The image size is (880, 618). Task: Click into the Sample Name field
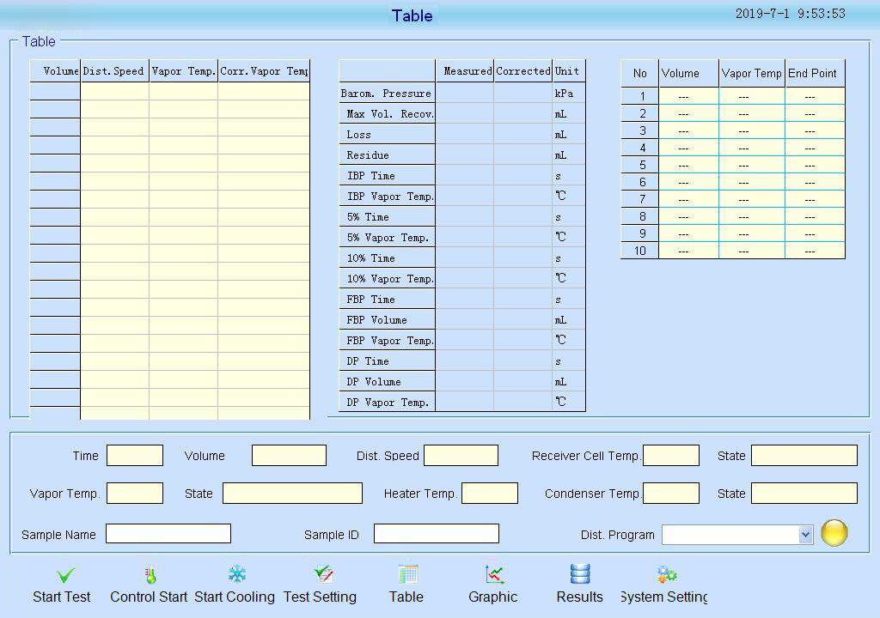point(168,534)
